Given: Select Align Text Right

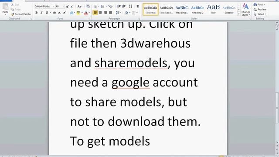Looking at the screenshot, I should (x=105, y=13).
